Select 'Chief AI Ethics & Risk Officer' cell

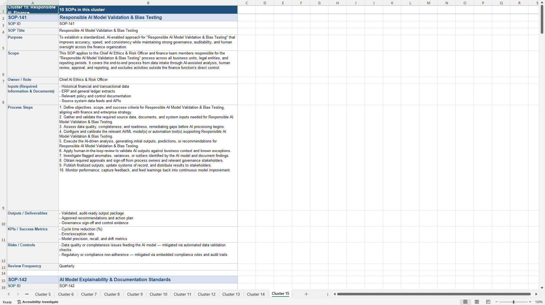click(x=148, y=81)
